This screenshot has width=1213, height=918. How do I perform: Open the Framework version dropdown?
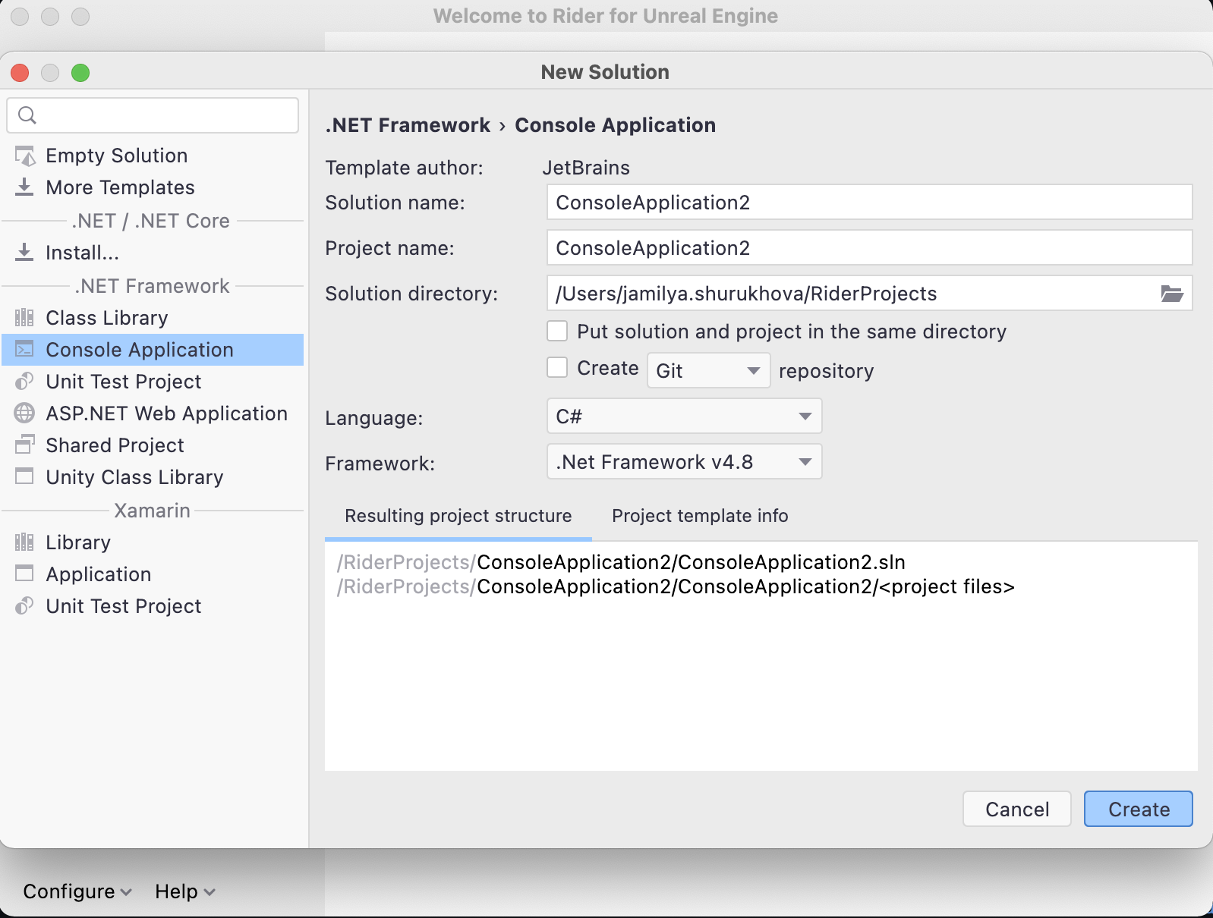[x=685, y=462]
